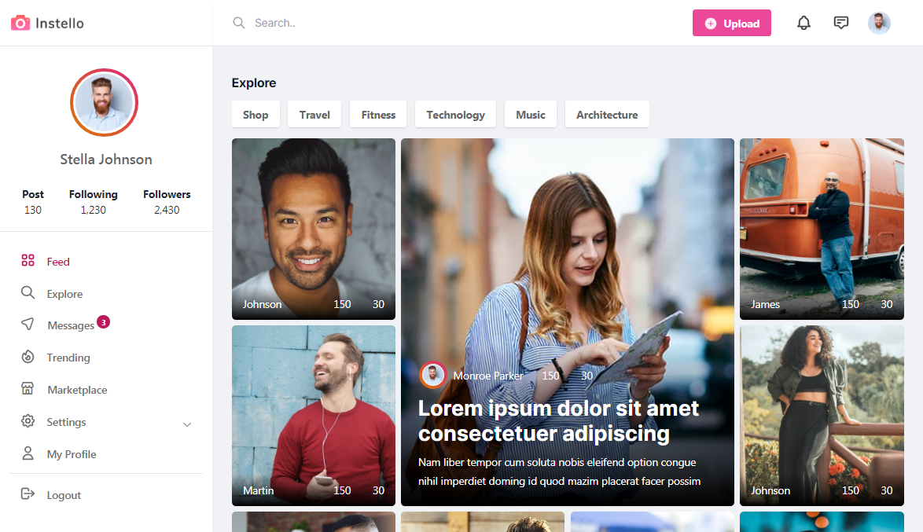The height and width of the screenshot is (532, 923).
Task: Open the user avatar menu in header
Action: coord(879,23)
